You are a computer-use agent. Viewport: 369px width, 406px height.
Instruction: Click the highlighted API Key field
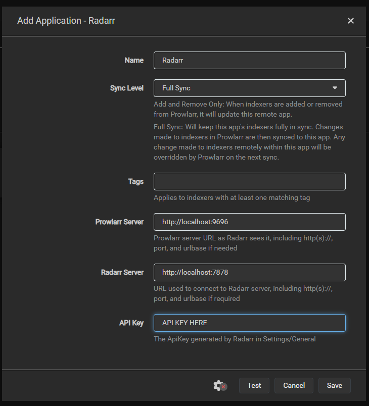point(249,323)
